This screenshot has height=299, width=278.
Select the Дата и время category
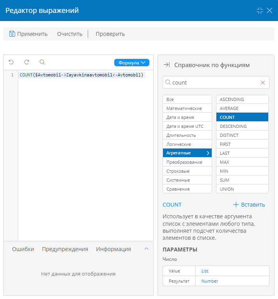187,117
